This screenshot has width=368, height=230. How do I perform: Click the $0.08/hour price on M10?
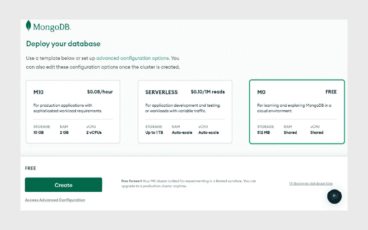100,92
